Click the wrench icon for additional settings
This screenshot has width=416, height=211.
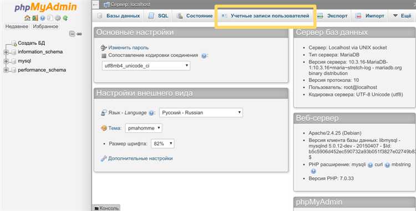pyautogui.click(x=104, y=158)
